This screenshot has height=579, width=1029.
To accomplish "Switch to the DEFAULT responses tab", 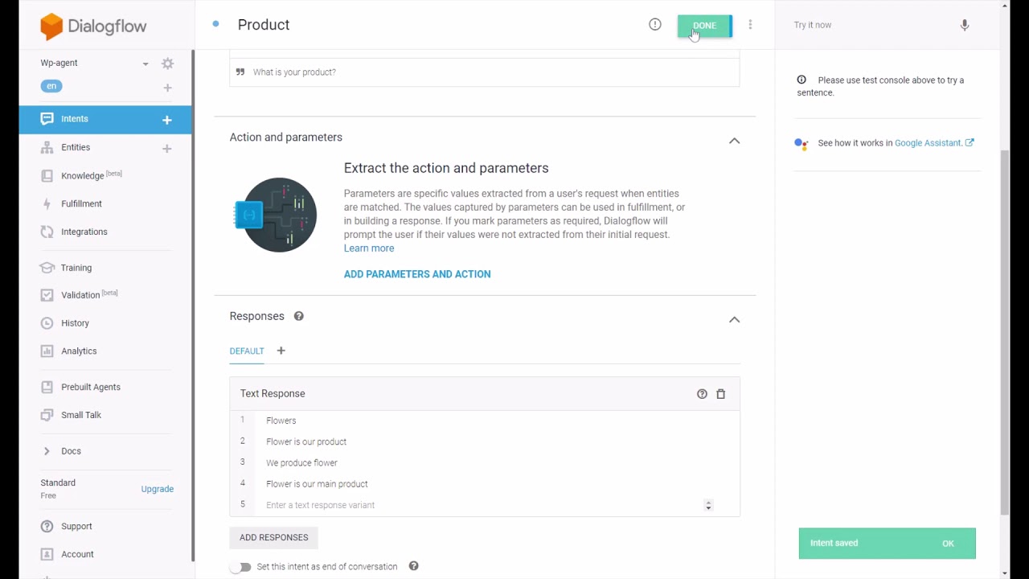I will click(246, 351).
